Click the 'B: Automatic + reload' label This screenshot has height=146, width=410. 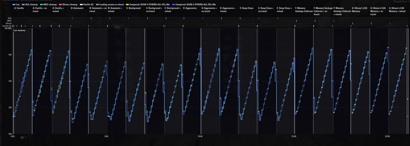(116, 10)
